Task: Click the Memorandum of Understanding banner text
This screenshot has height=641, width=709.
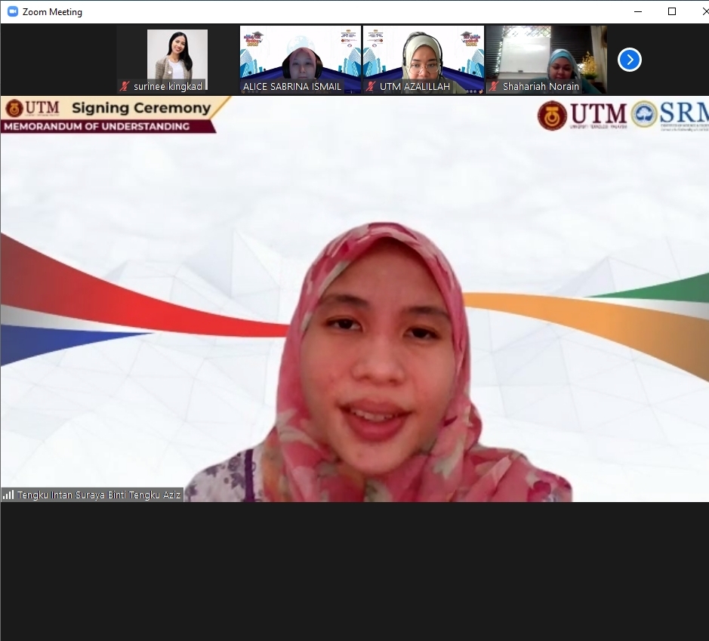Action: (x=97, y=126)
